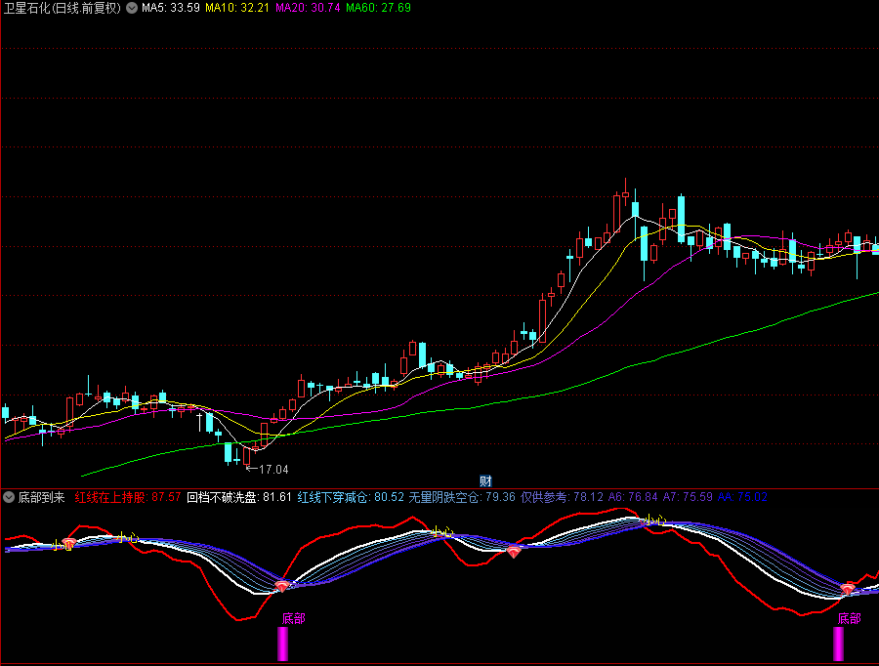This screenshot has width=879, height=666.
Task: Click 仅供参考: 78.12 readout
Action: pos(562,497)
